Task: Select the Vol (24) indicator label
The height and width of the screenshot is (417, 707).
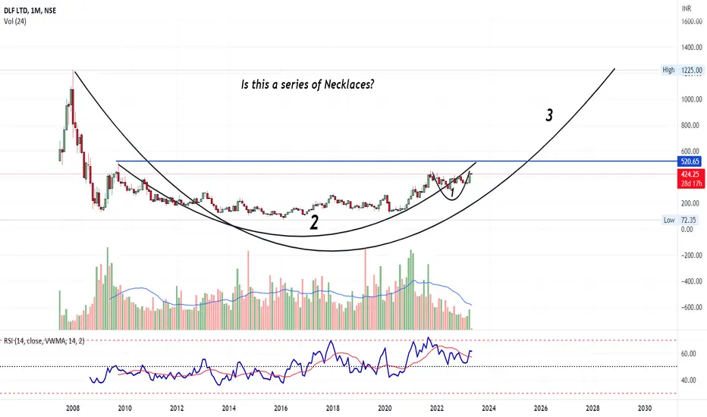Action: click(x=15, y=21)
